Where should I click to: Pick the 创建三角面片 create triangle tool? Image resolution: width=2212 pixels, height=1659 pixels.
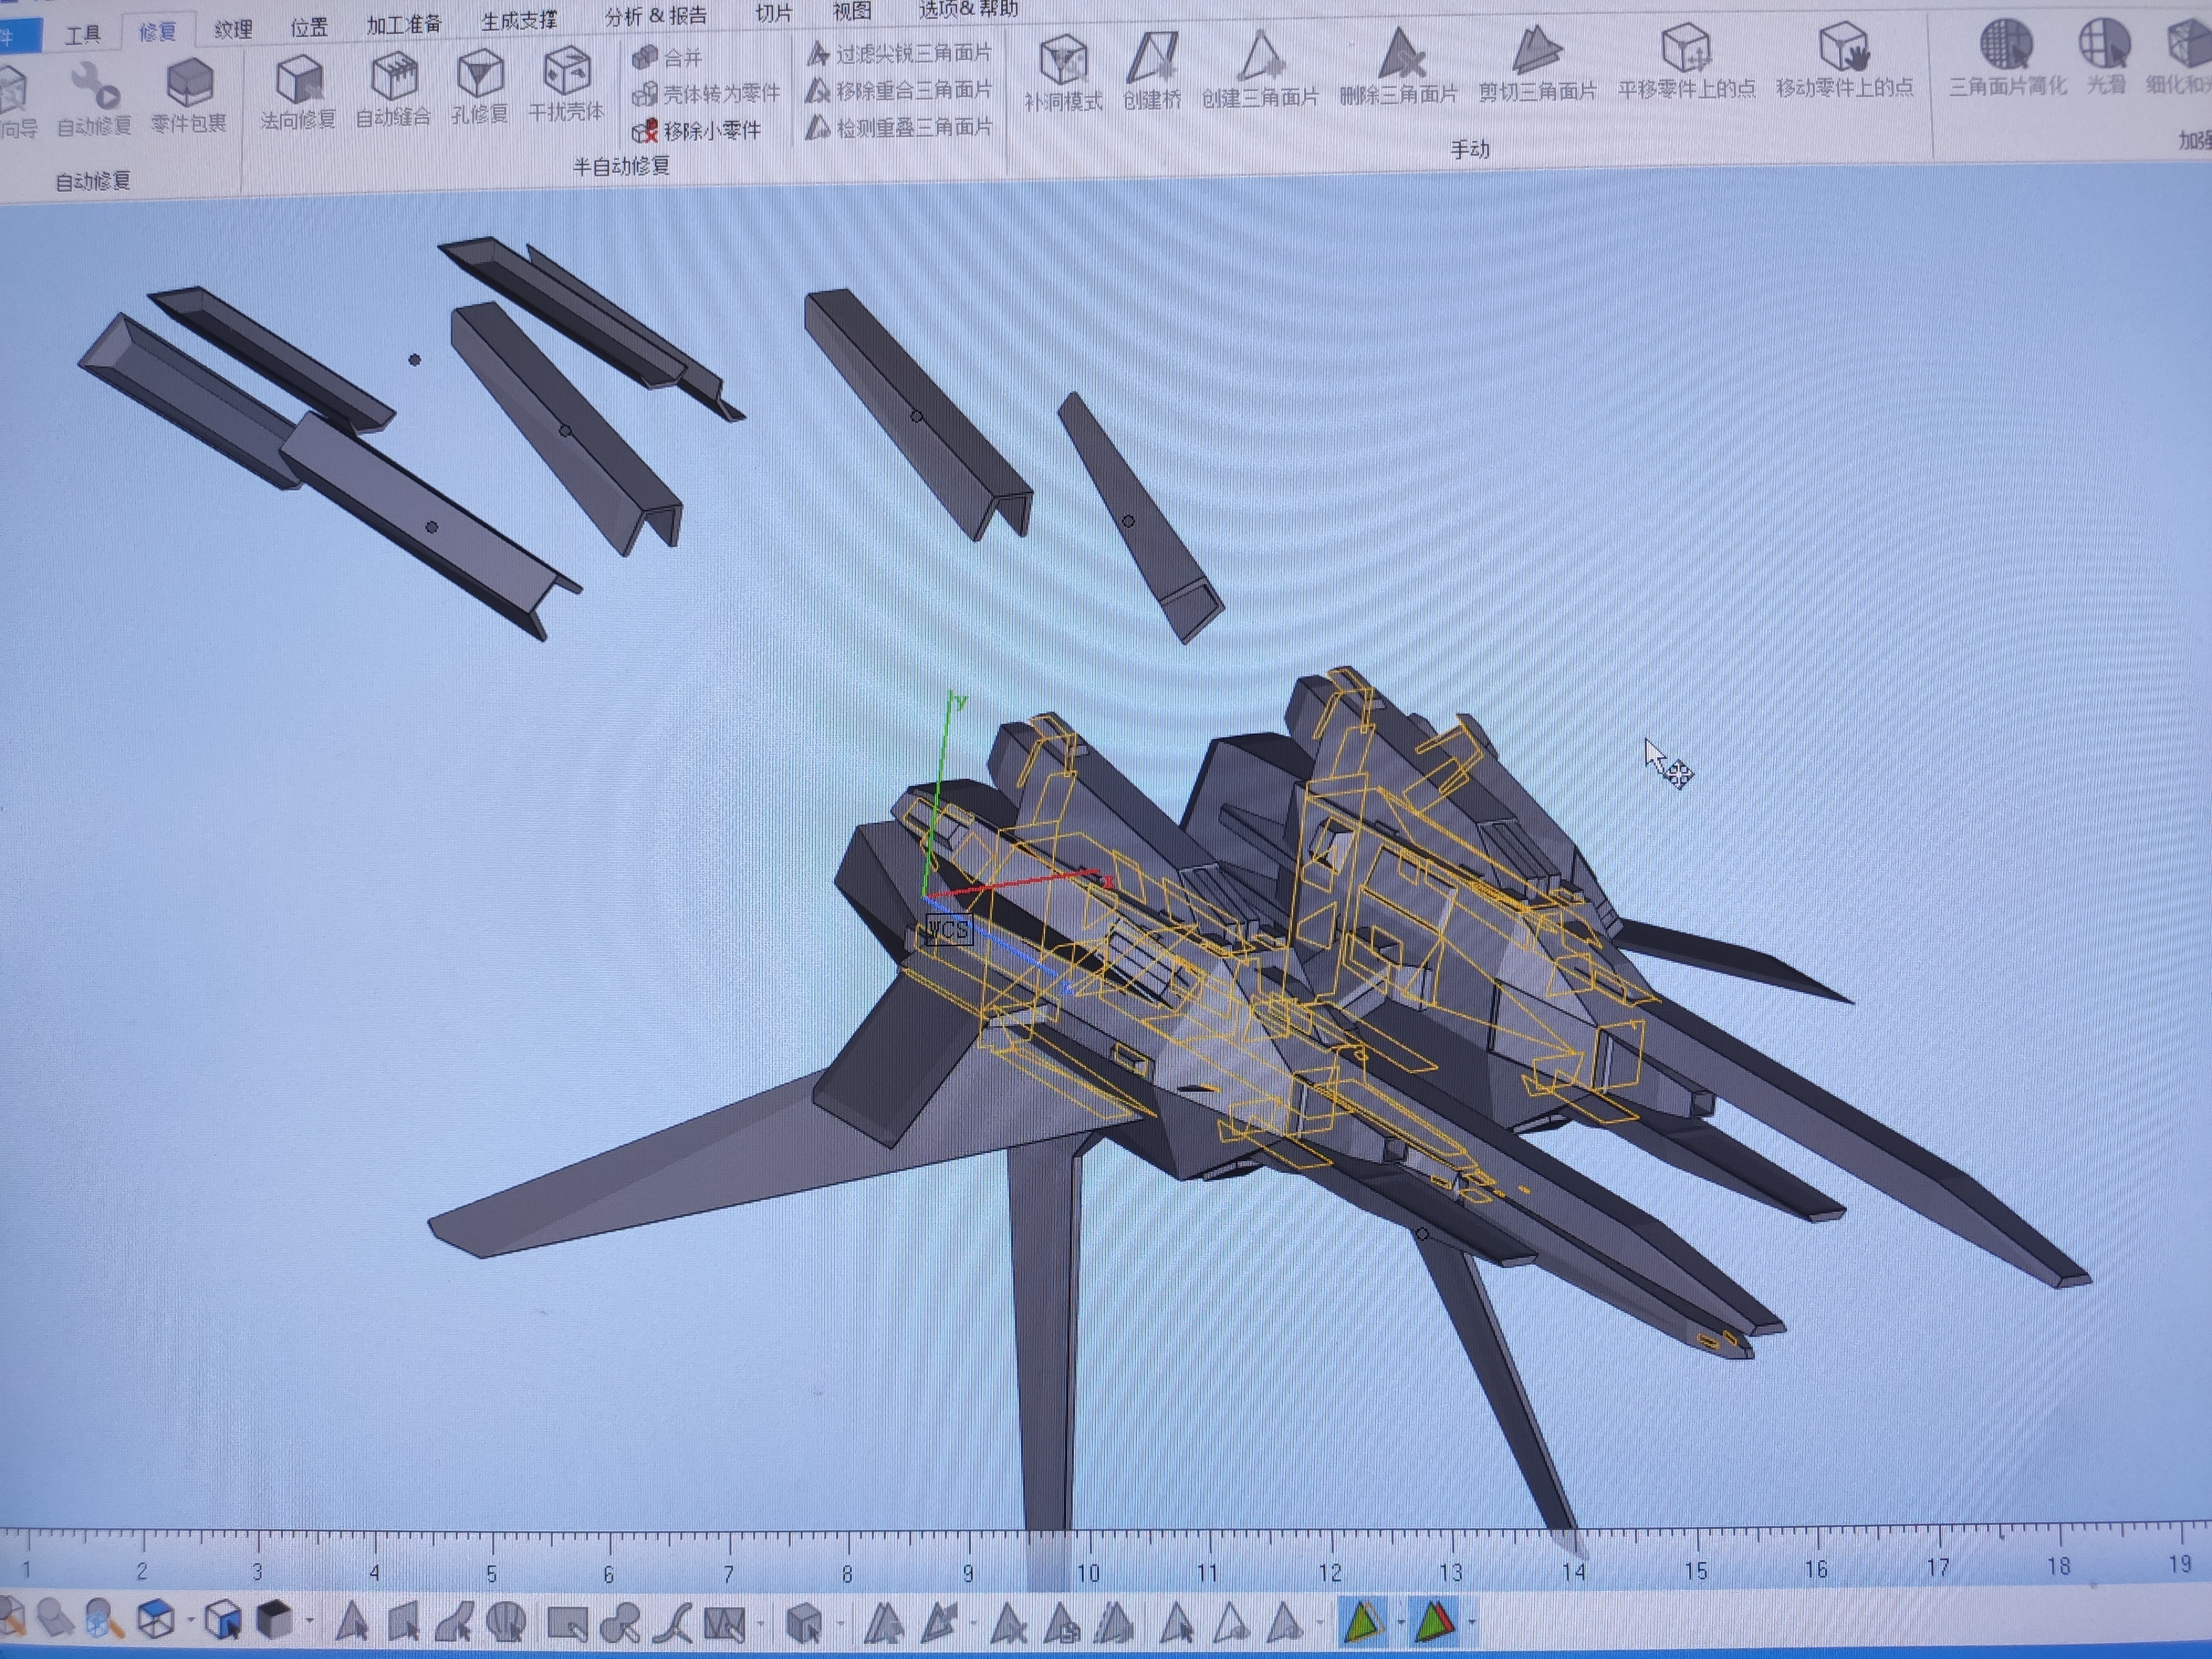tap(1260, 69)
